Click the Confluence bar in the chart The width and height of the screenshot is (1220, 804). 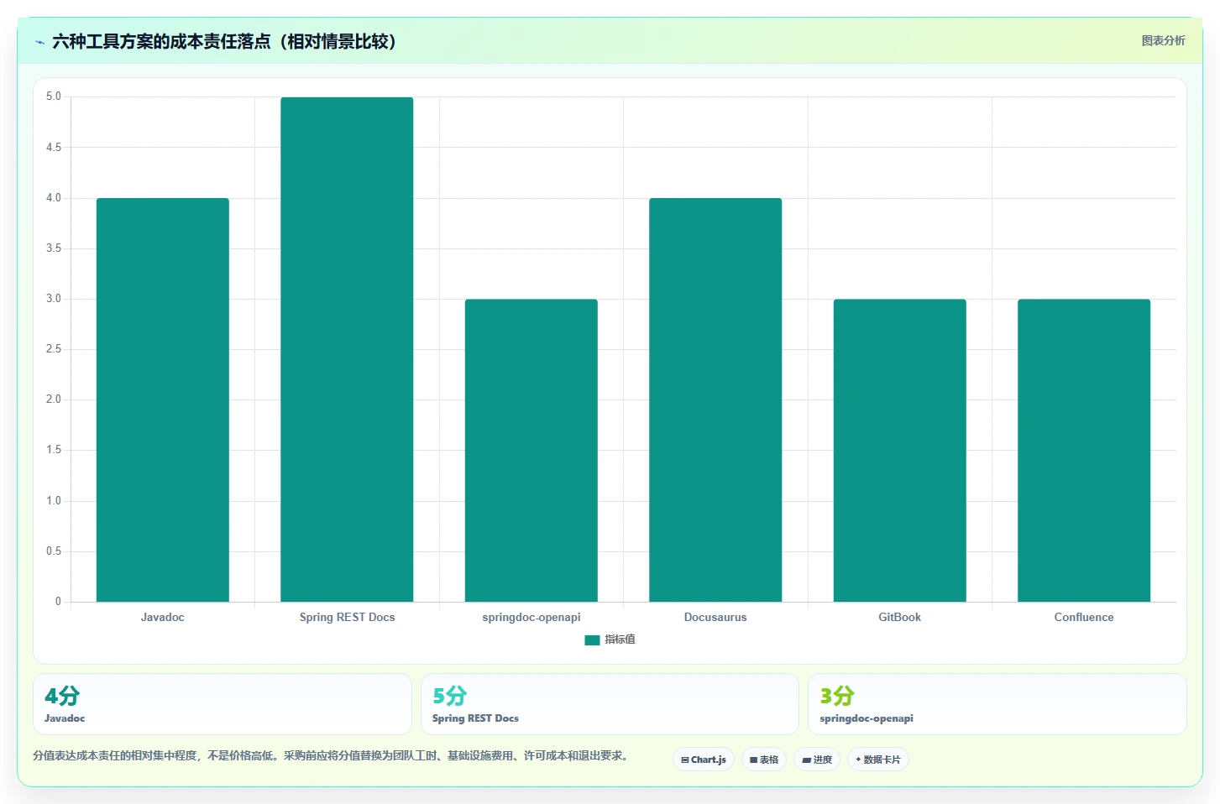click(x=1084, y=450)
